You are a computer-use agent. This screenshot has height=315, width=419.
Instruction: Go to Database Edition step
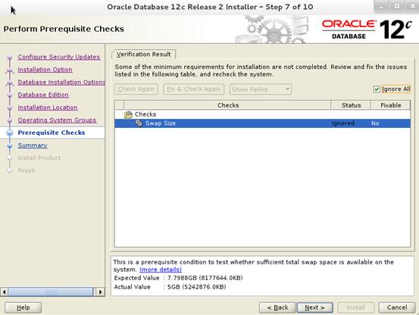pyautogui.click(x=43, y=95)
